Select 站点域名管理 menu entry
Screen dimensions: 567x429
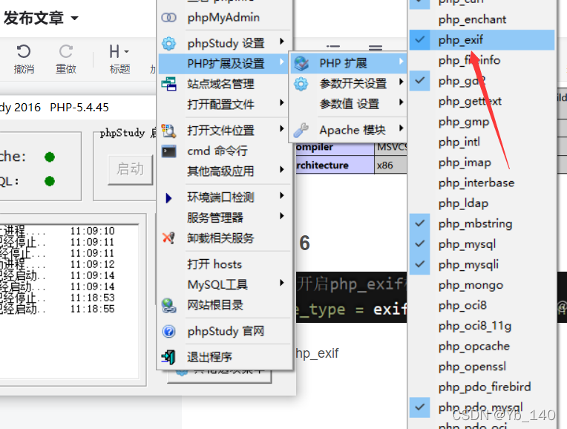click(225, 84)
